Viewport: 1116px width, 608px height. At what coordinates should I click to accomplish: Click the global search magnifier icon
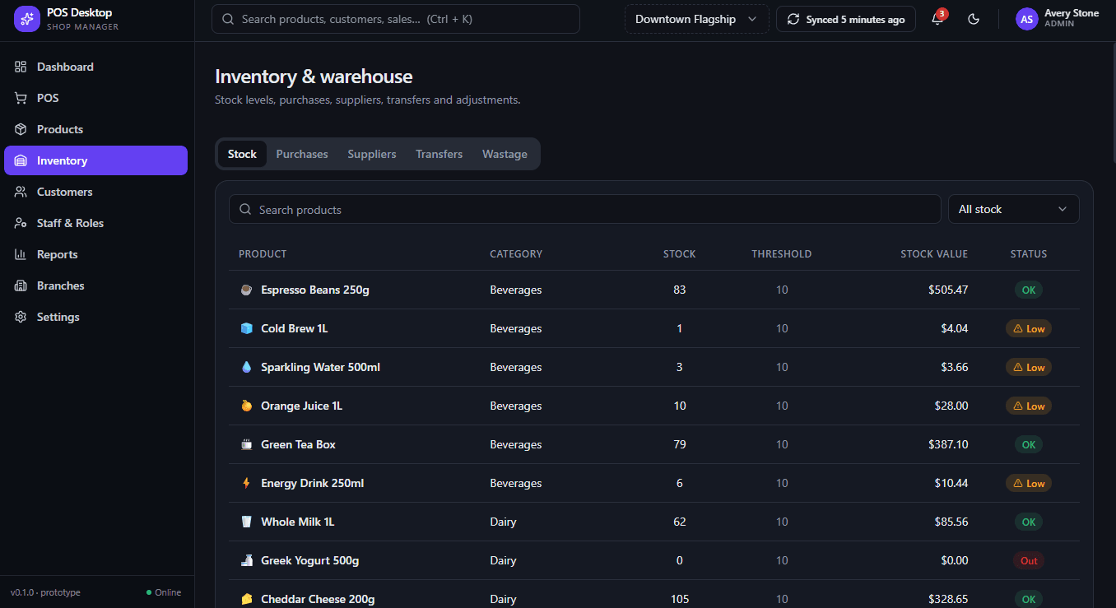tap(228, 19)
